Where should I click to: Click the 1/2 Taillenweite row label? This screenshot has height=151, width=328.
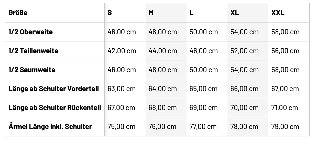[33, 51]
